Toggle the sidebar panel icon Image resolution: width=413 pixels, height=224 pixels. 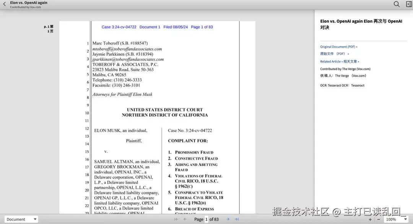click(x=409, y=4)
